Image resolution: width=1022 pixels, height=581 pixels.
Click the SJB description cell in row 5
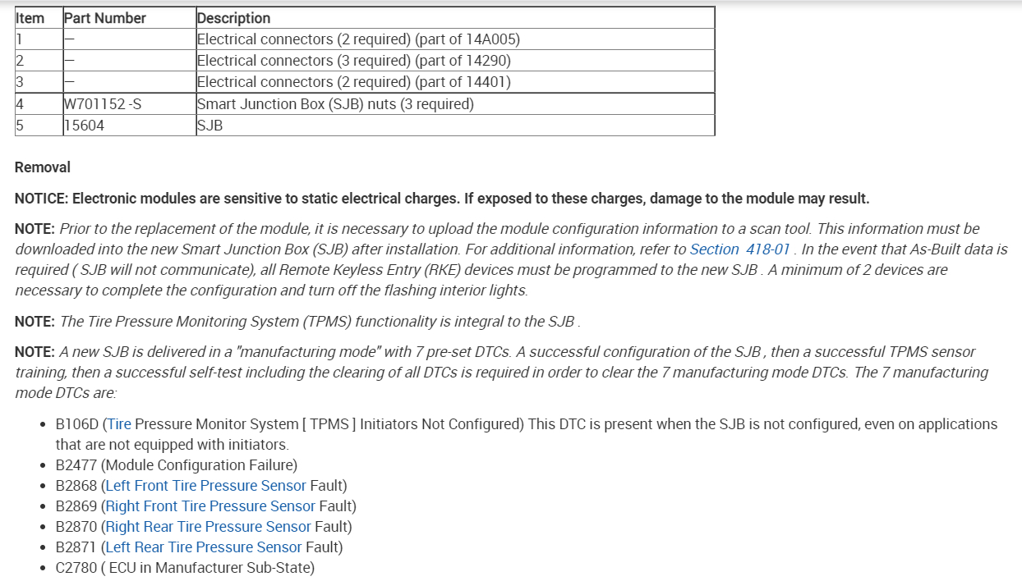click(210, 126)
